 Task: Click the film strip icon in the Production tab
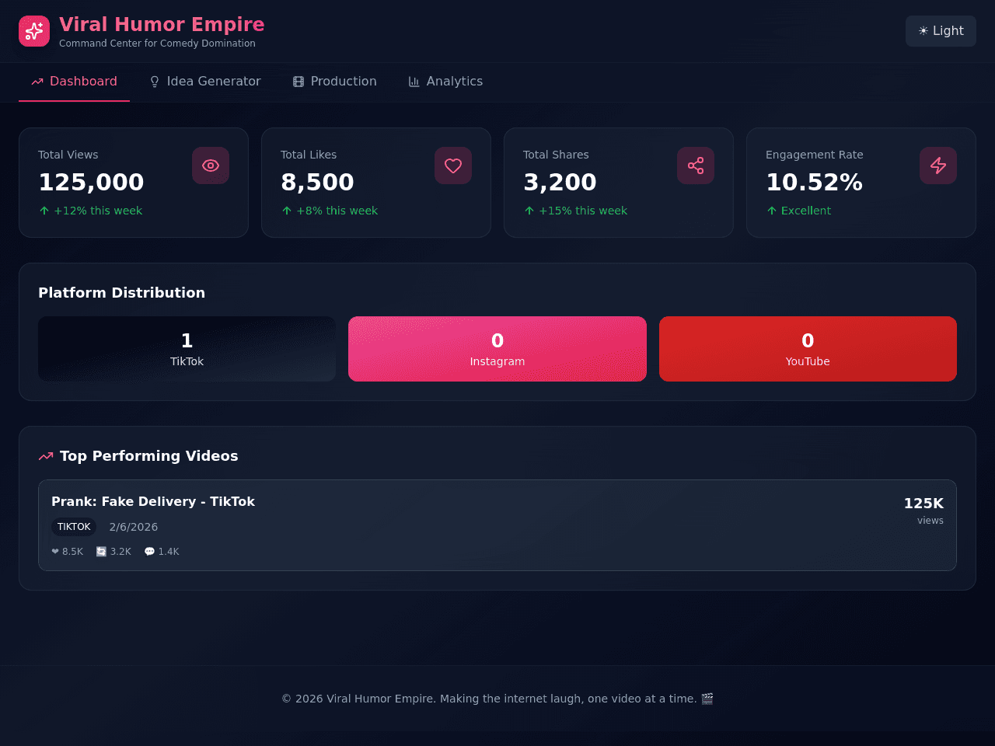click(x=298, y=82)
